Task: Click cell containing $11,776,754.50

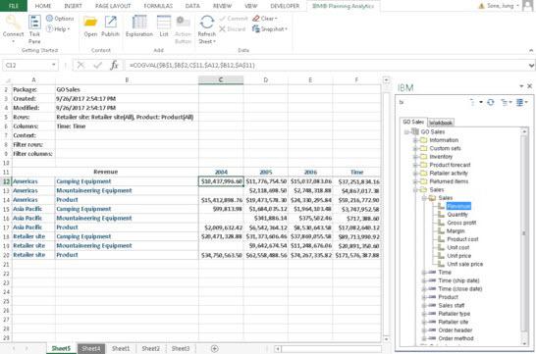Action: pyautogui.click(x=266, y=181)
